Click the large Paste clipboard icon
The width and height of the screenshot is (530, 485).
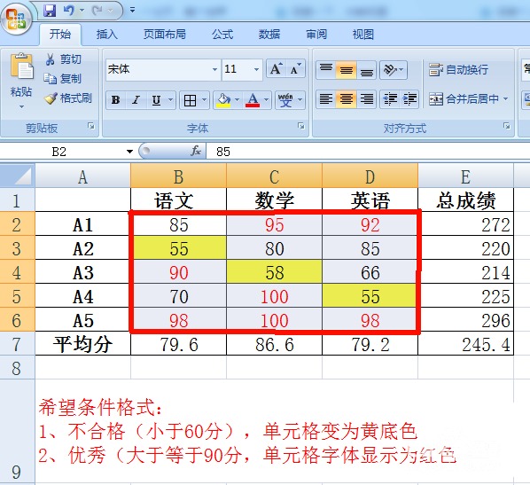pos(21,66)
